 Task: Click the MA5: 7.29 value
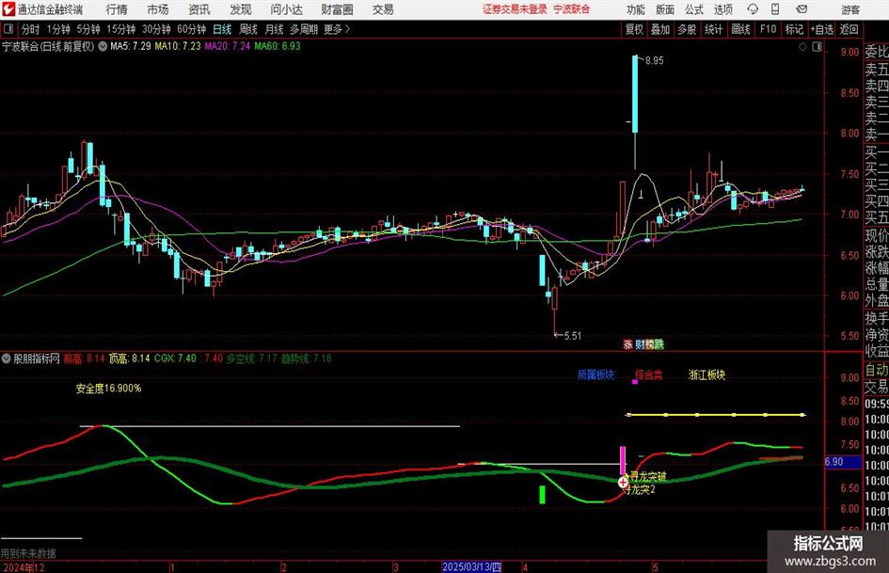click(131, 46)
